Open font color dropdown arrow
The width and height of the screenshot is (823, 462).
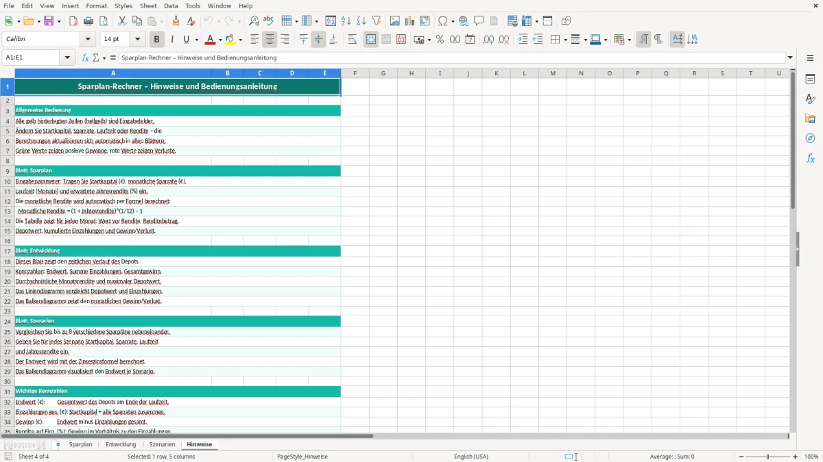[x=219, y=40]
